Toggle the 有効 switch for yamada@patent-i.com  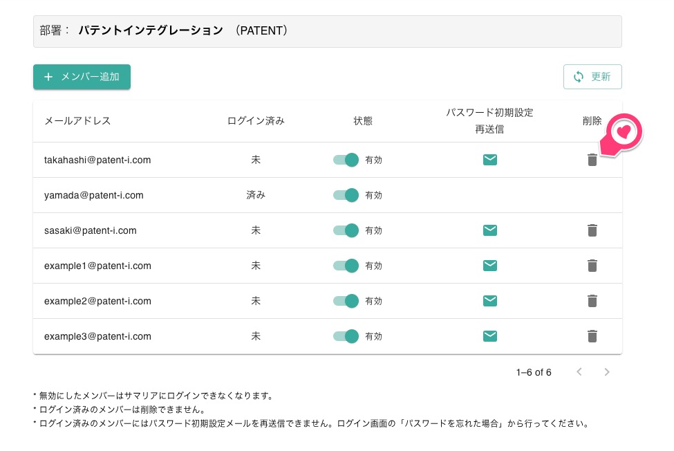346,195
